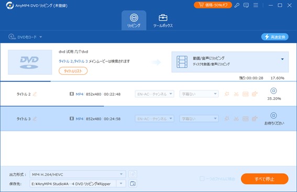297x192 pixels.
Task: Click the MP4 format of タイトル 3
Action: (80, 119)
